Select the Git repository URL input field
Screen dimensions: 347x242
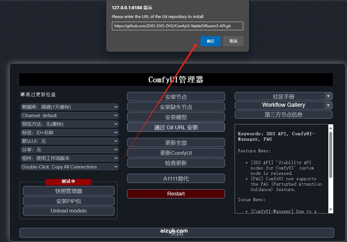[177, 26]
